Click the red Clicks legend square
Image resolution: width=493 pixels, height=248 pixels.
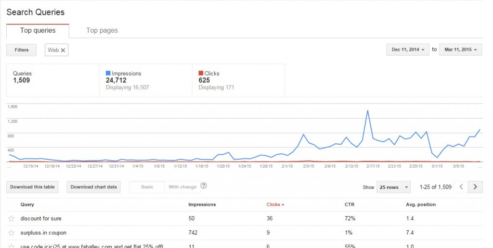201,73
